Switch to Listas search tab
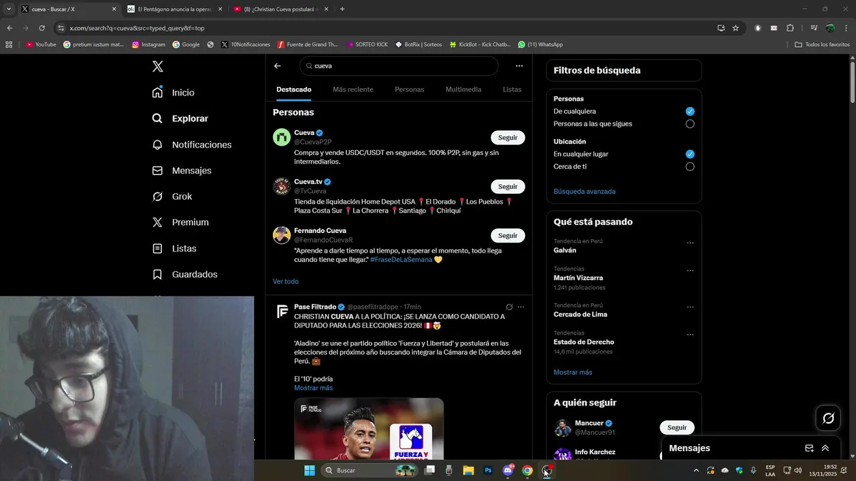856x481 pixels. coord(512,90)
